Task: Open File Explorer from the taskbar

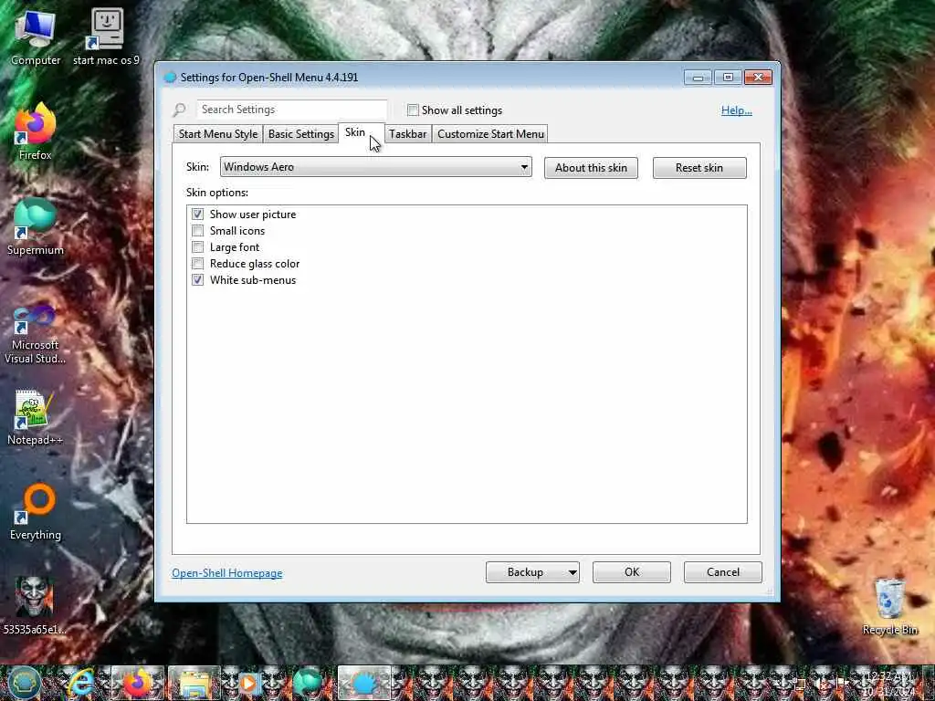Action: point(194,683)
